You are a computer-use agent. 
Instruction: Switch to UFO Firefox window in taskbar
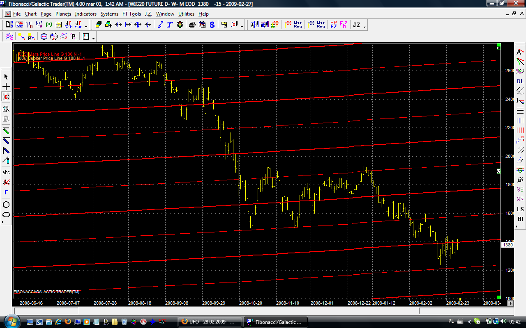[x=210, y=321]
